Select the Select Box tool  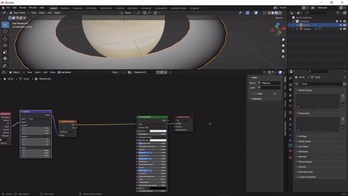tap(5, 25)
